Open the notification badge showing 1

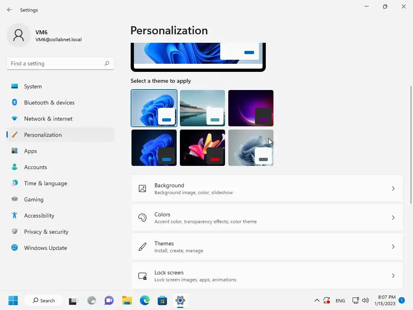(x=402, y=300)
